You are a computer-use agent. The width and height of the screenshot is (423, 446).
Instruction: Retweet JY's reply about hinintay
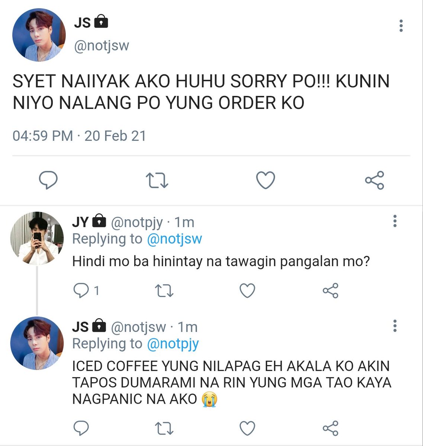pyautogui.click(x=164, y=291)
